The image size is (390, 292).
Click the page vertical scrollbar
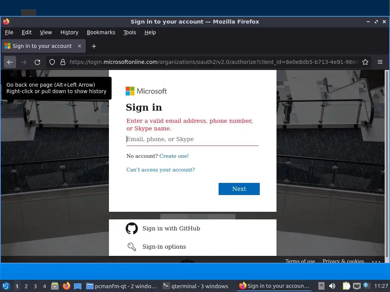coord(387,164)
